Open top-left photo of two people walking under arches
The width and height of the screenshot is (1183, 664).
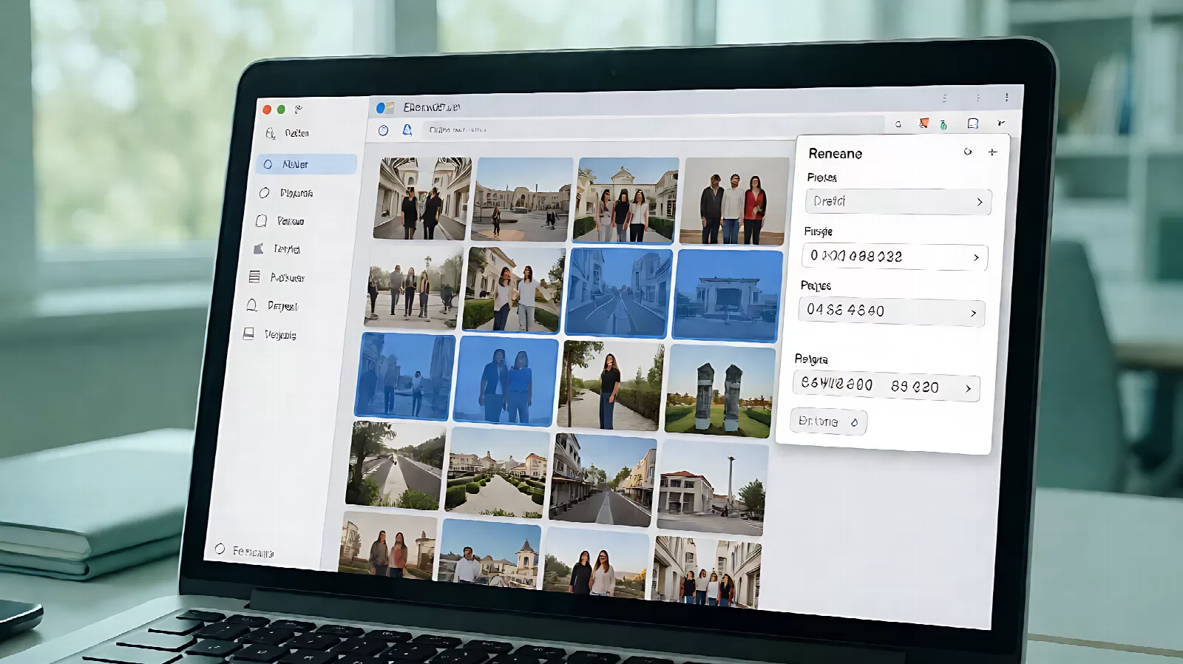(422, 198)
